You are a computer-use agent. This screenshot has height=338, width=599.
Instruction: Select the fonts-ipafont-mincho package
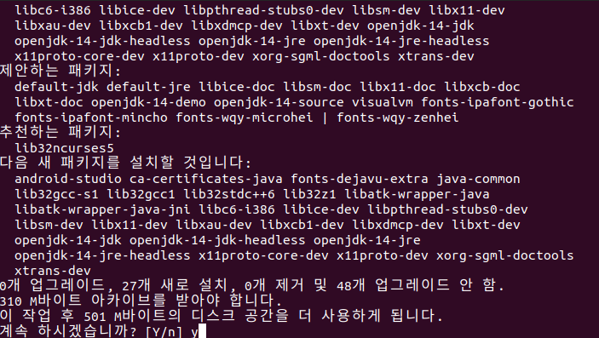point(91,117)
